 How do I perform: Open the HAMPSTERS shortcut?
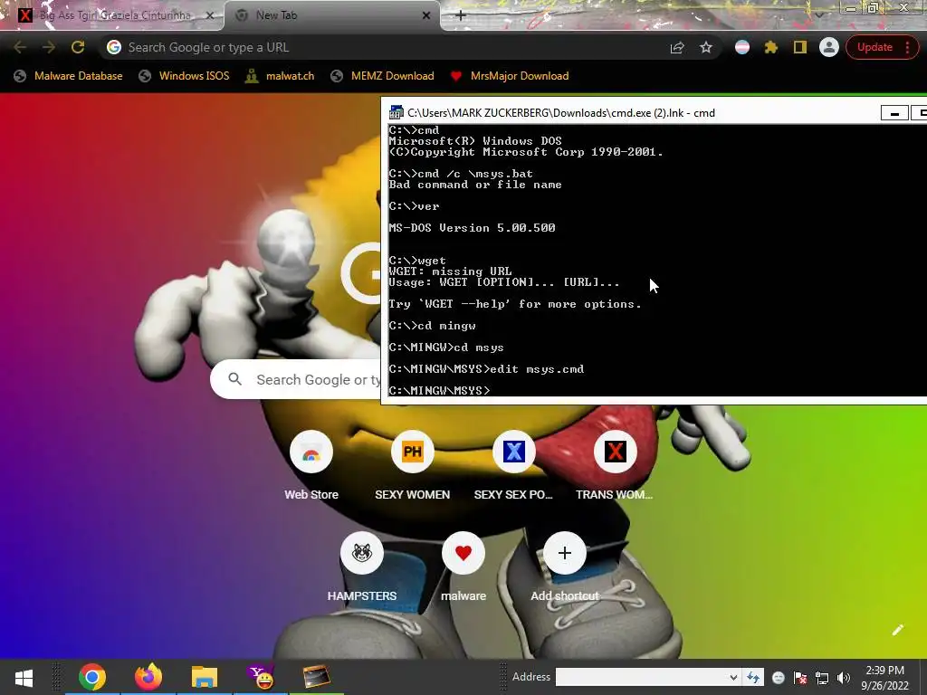(x=362, y=567)
